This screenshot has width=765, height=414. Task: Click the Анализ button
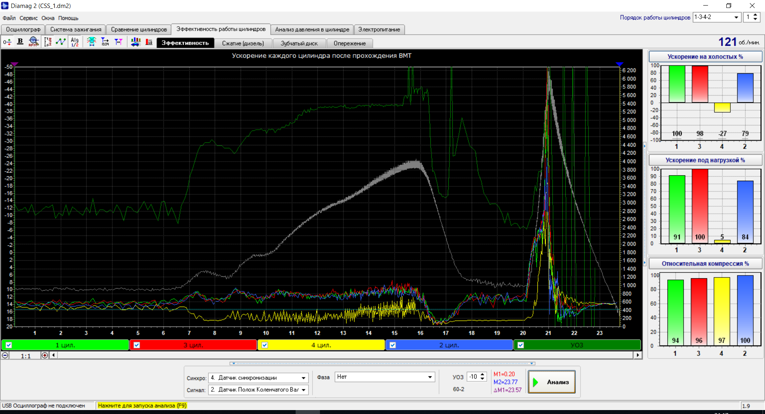552,382
